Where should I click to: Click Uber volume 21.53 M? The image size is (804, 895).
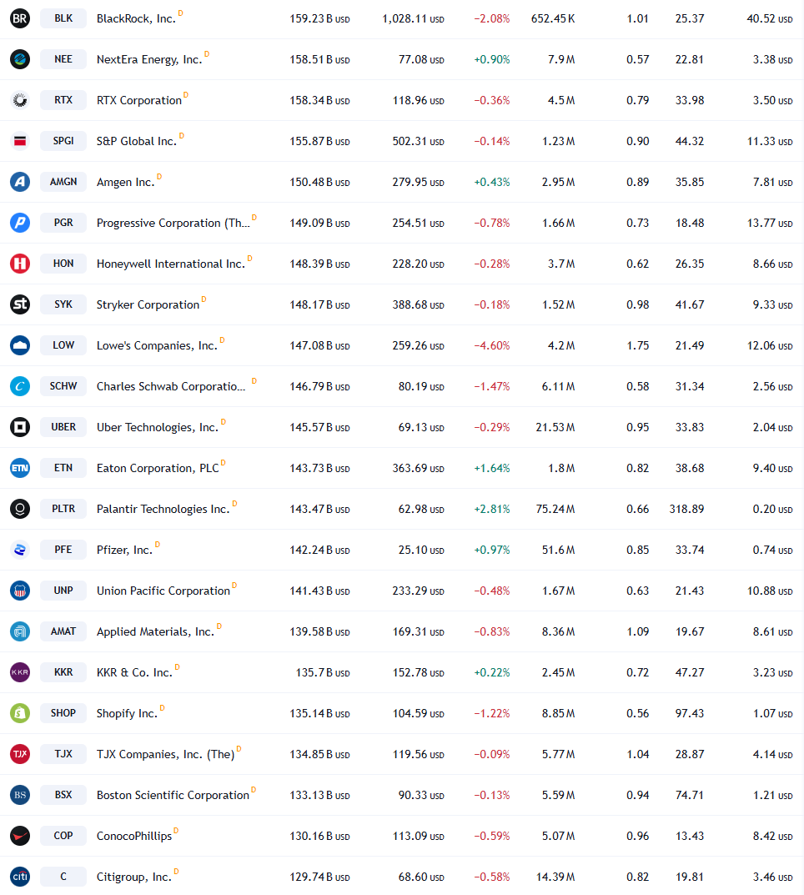(x=555, y=428)
